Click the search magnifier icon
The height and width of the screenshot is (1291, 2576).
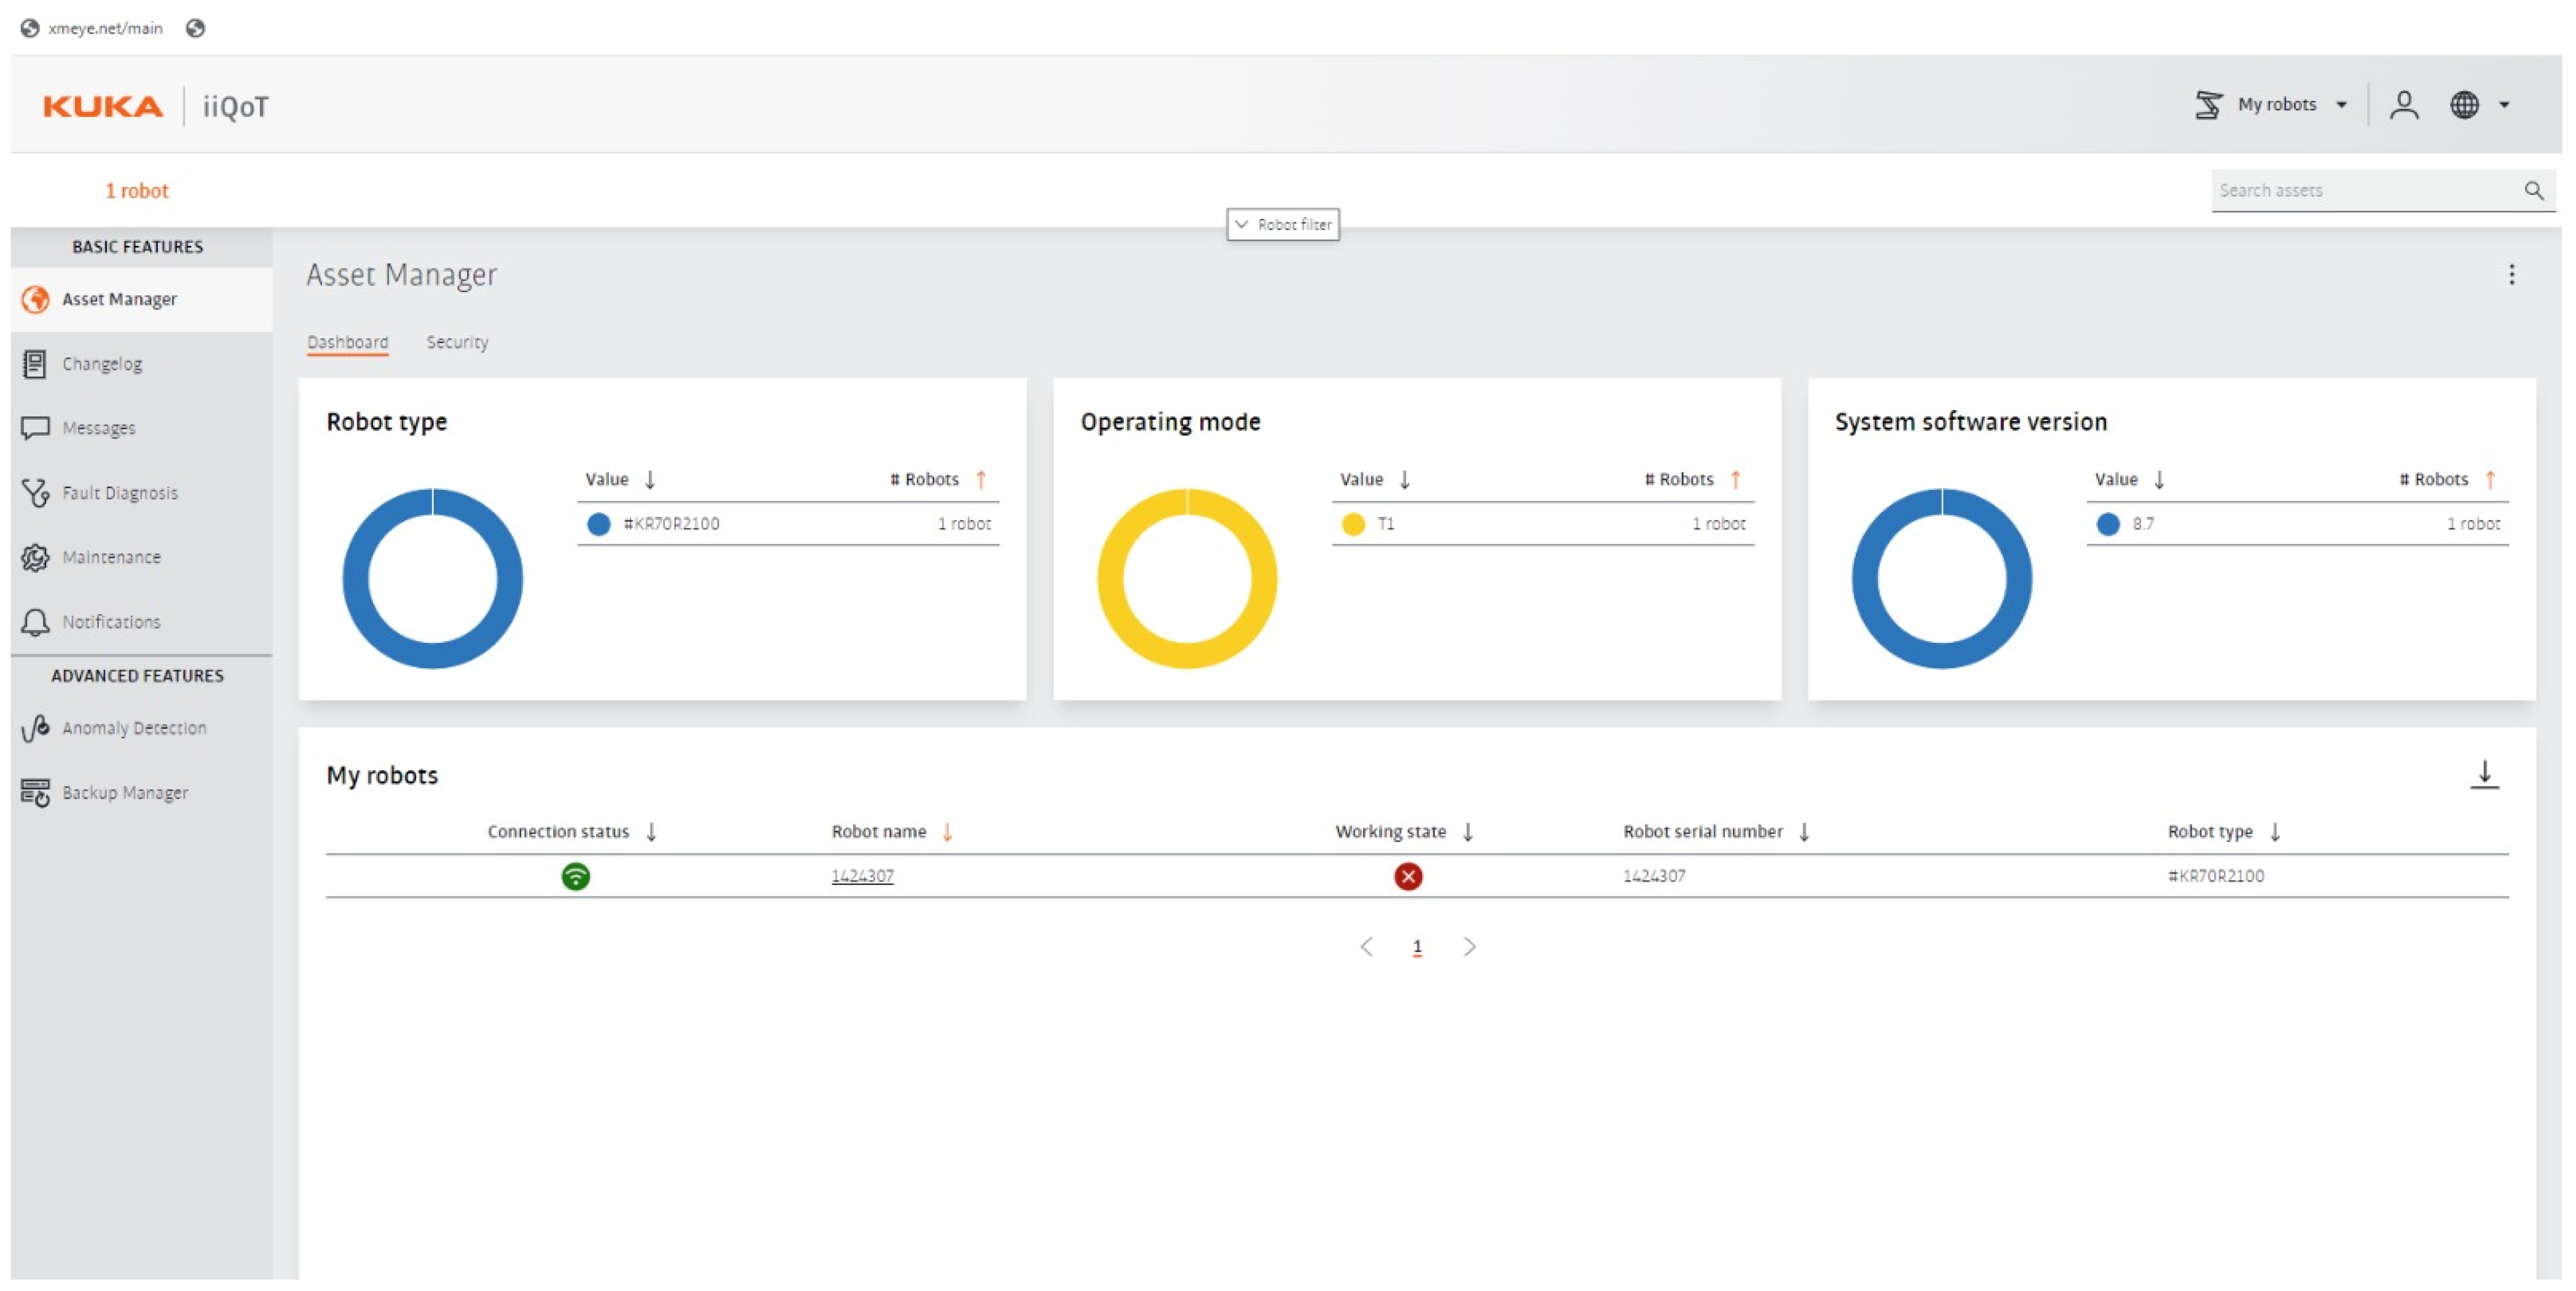click(2533, 191)
